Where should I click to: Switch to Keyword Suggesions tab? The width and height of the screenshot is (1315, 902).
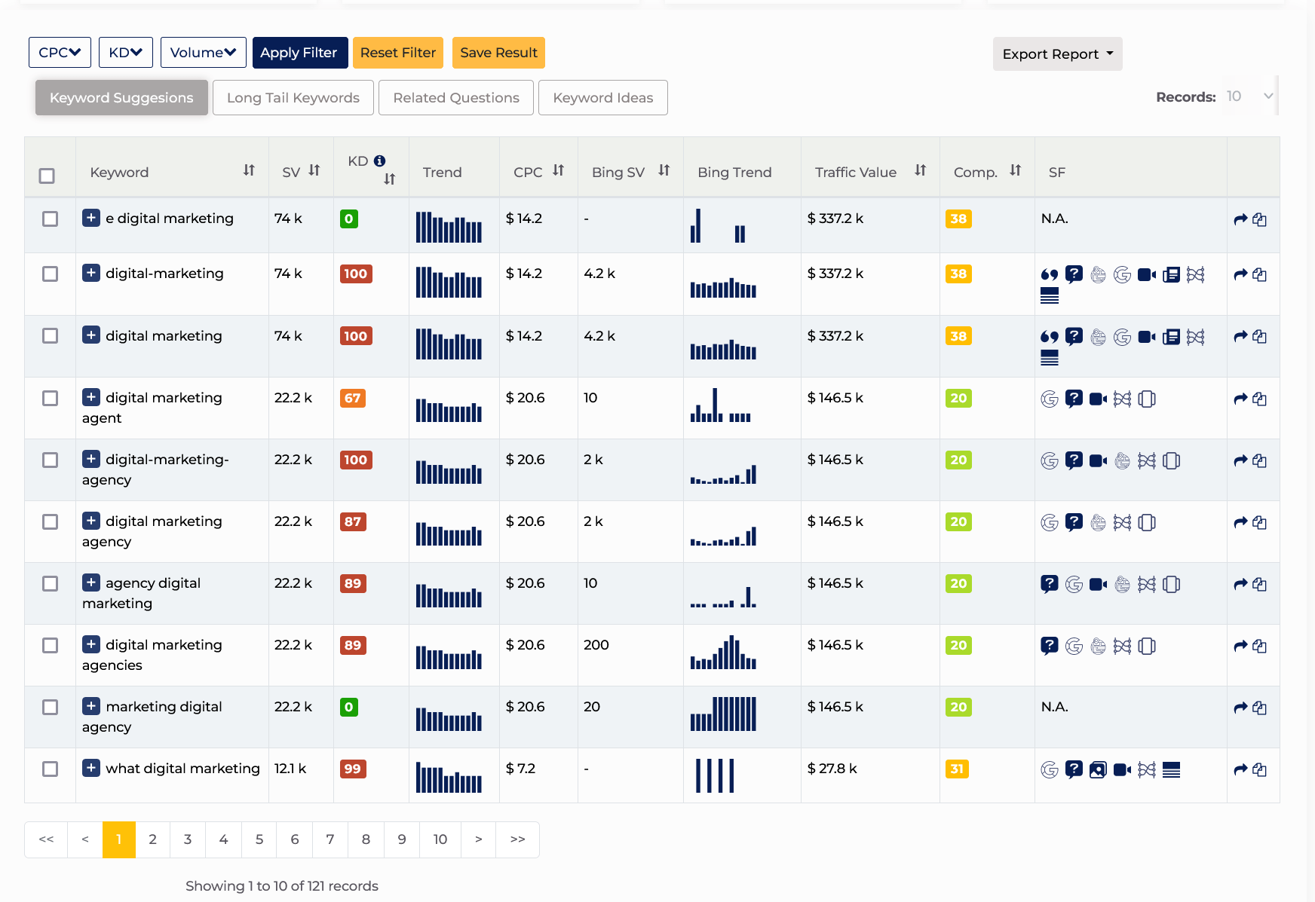[x=121, y=98]
